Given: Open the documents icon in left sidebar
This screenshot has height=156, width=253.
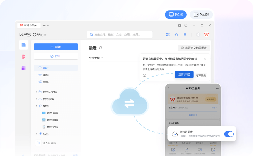Looking at the screenshot, I should pos(24,45).
